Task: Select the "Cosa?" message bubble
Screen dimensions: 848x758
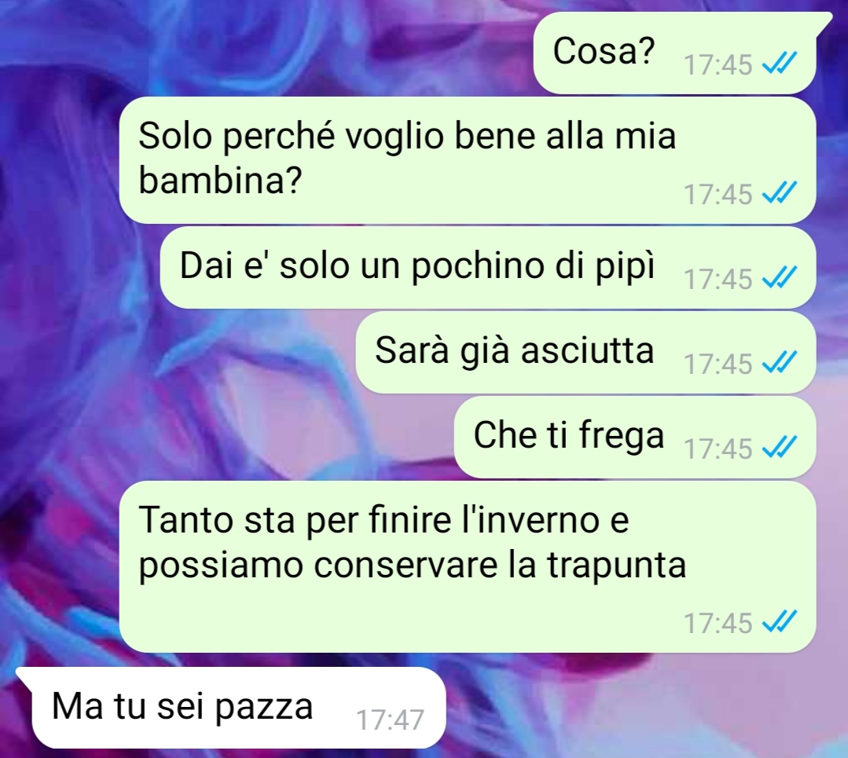Action: click(675, 53)
